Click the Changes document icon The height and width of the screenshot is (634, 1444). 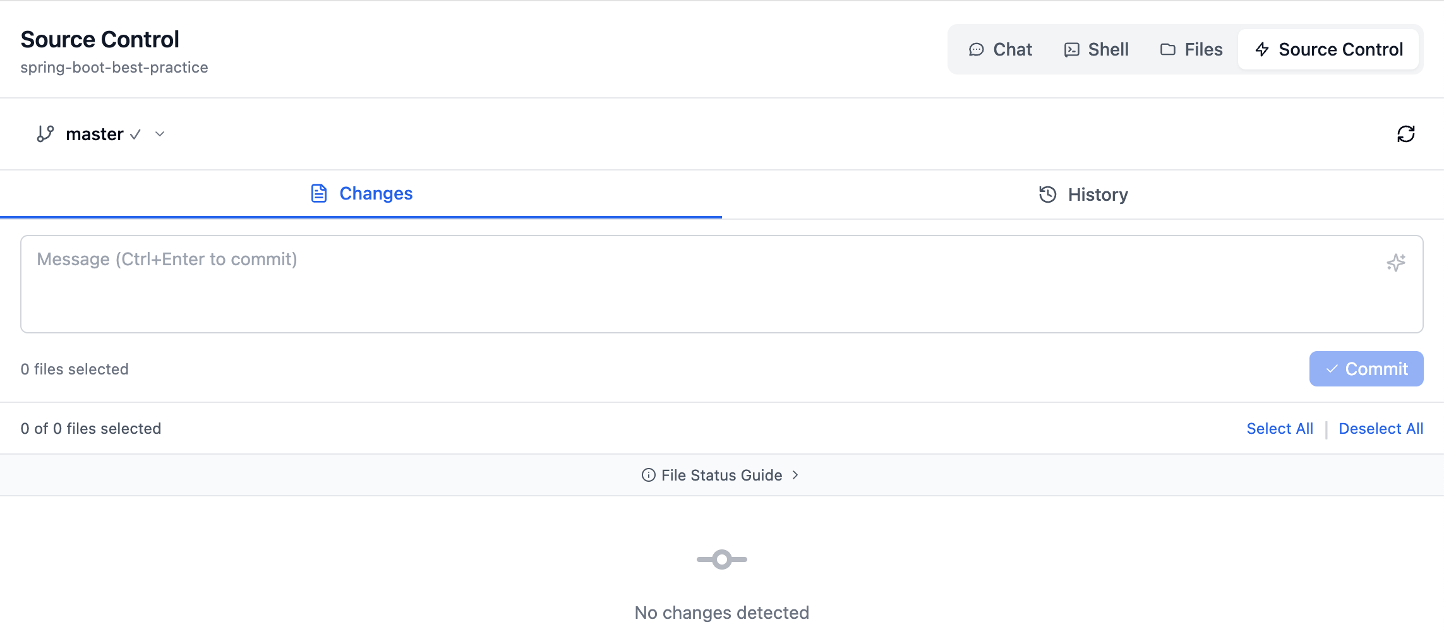pos(319,193)
